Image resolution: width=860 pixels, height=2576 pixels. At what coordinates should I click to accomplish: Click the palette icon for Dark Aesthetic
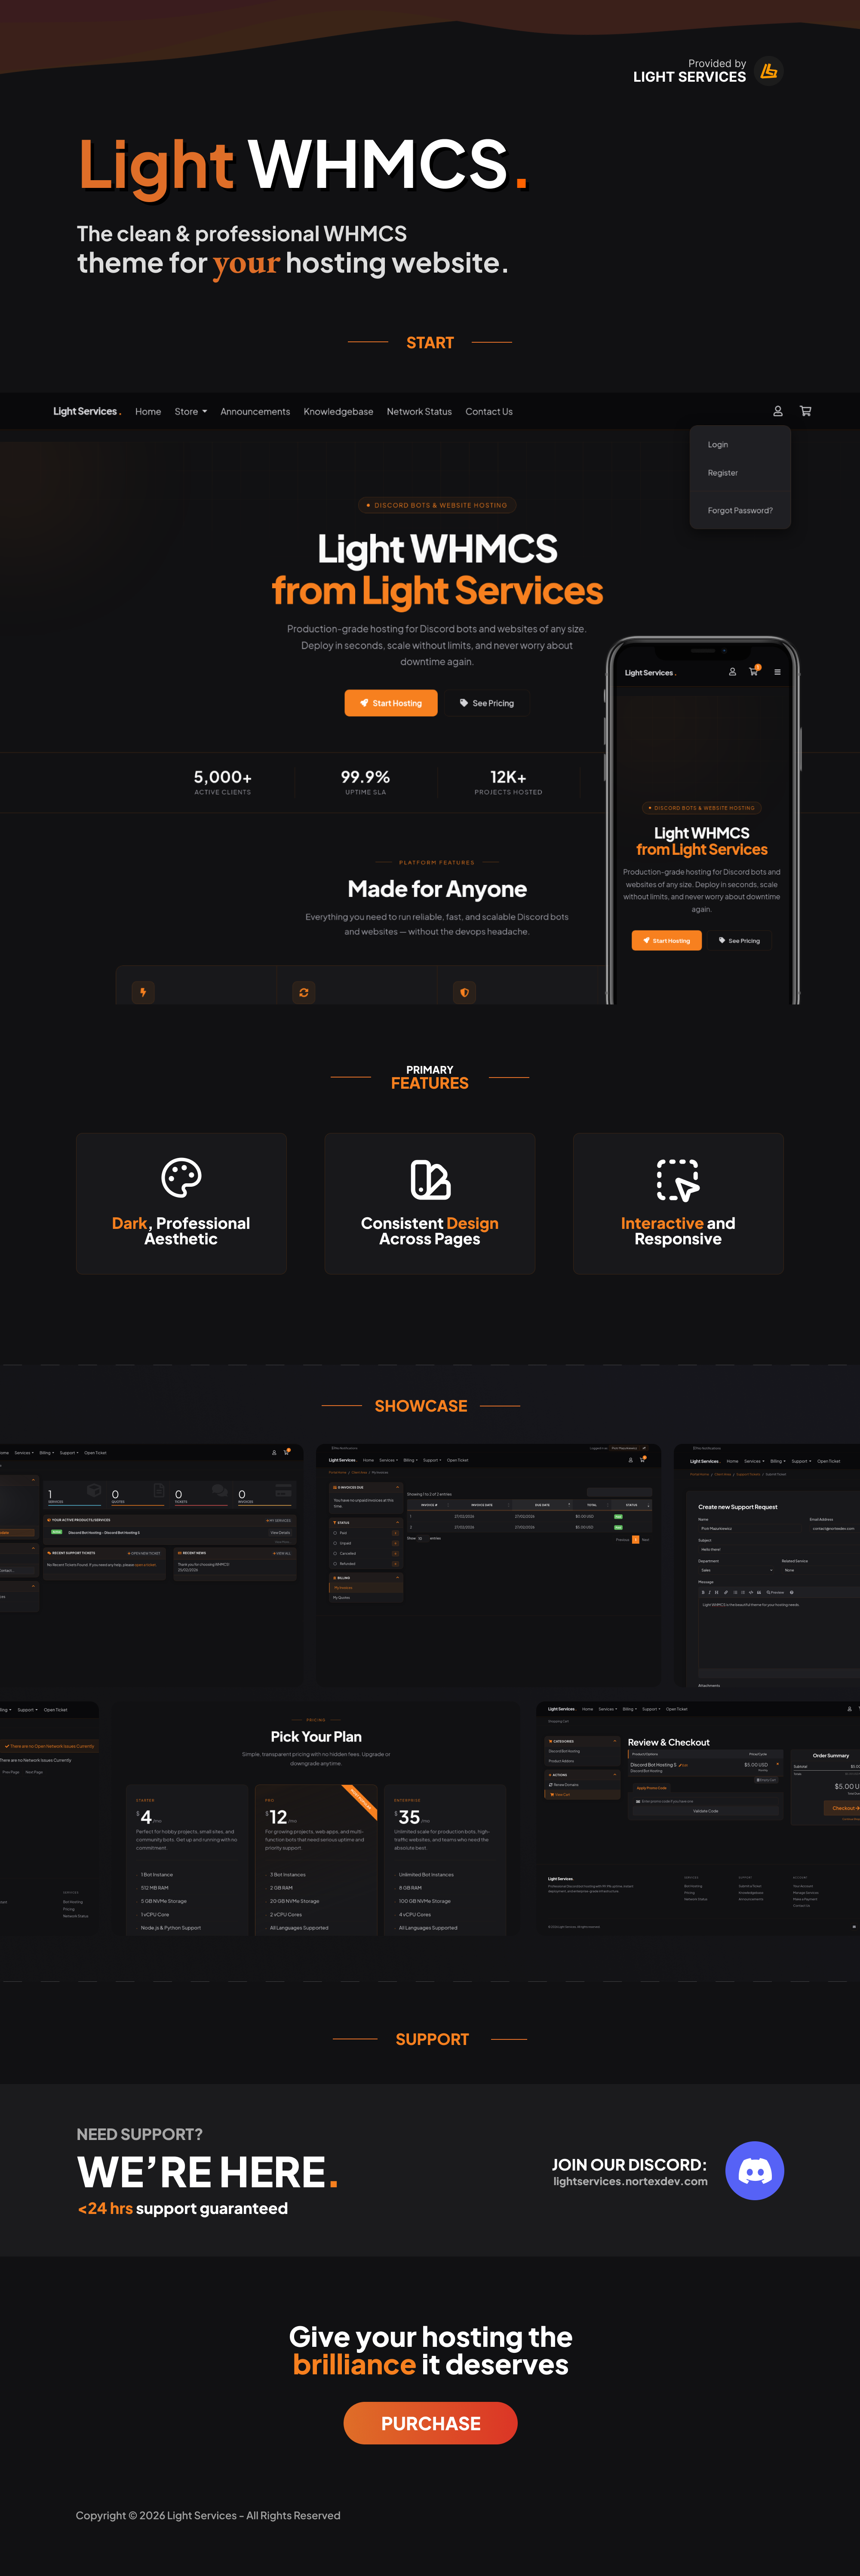181,1178
